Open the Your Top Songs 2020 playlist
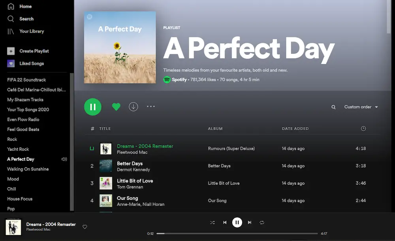Screen dimensions: 395x241 (28, 110)
